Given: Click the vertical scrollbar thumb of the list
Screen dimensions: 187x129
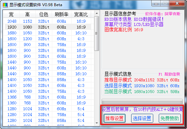Looking at the screenshot, I should point(96,33).
